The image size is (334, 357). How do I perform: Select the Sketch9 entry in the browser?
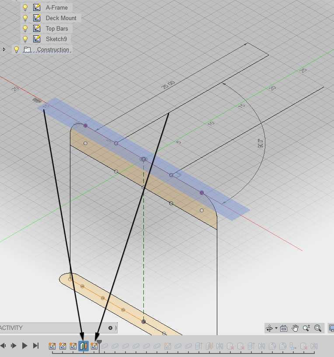[56, 39]
